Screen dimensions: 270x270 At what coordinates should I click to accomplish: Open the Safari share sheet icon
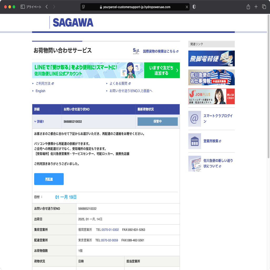click(x=248, y=7)
